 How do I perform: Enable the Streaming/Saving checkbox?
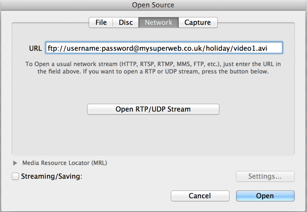tap(15, 176)
